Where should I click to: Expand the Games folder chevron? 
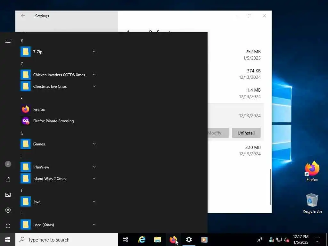pos(94,144)
